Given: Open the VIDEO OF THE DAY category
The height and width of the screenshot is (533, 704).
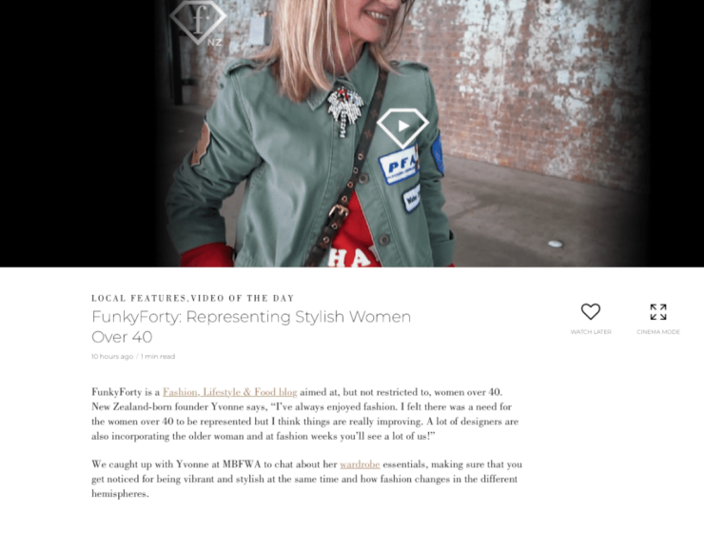Looking at the screenshot, I should click(243, 298).
